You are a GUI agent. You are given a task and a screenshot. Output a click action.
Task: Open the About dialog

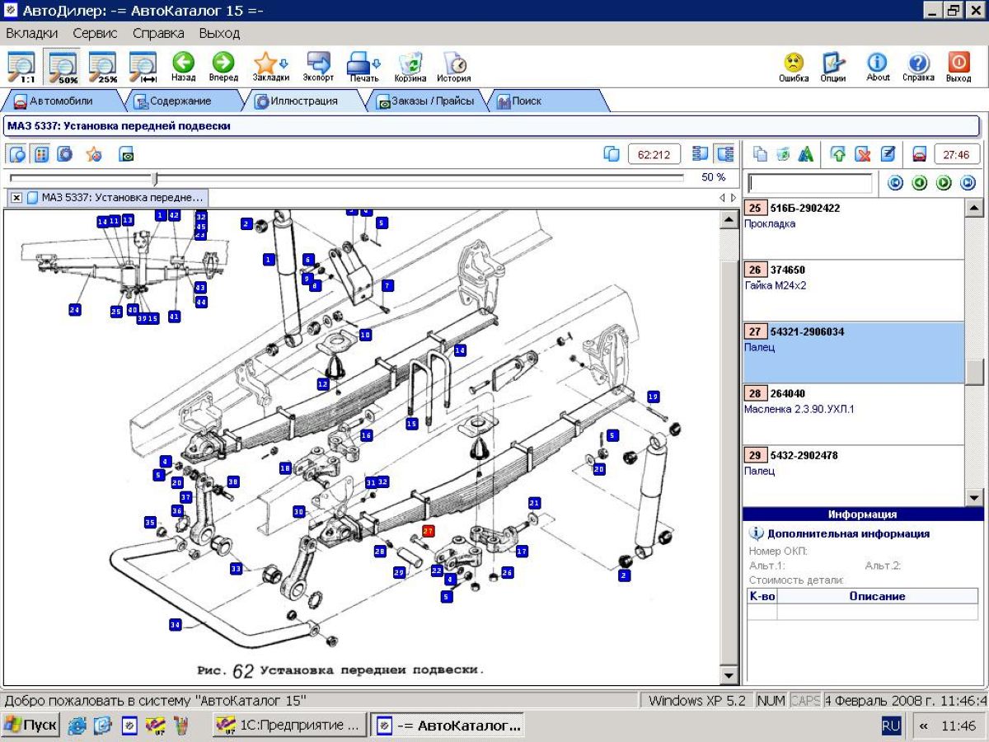(x=878, y=67)
